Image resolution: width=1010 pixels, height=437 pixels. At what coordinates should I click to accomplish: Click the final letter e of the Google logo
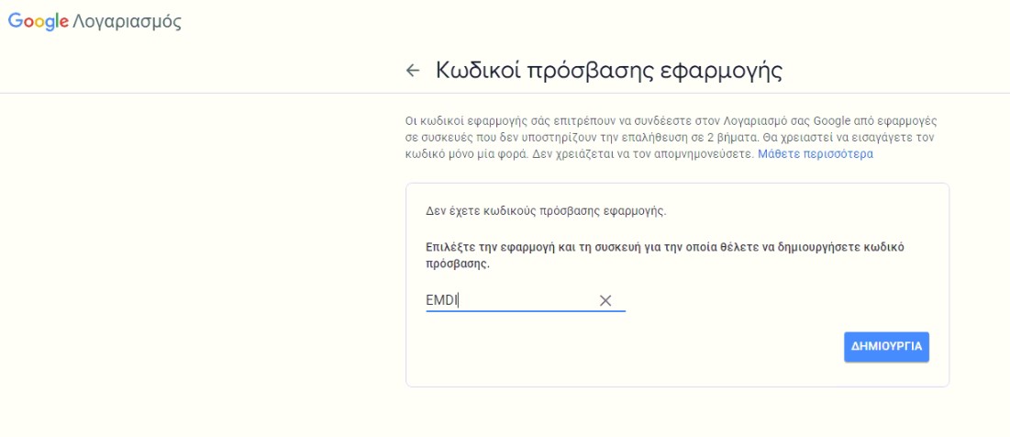click(64, 23)
